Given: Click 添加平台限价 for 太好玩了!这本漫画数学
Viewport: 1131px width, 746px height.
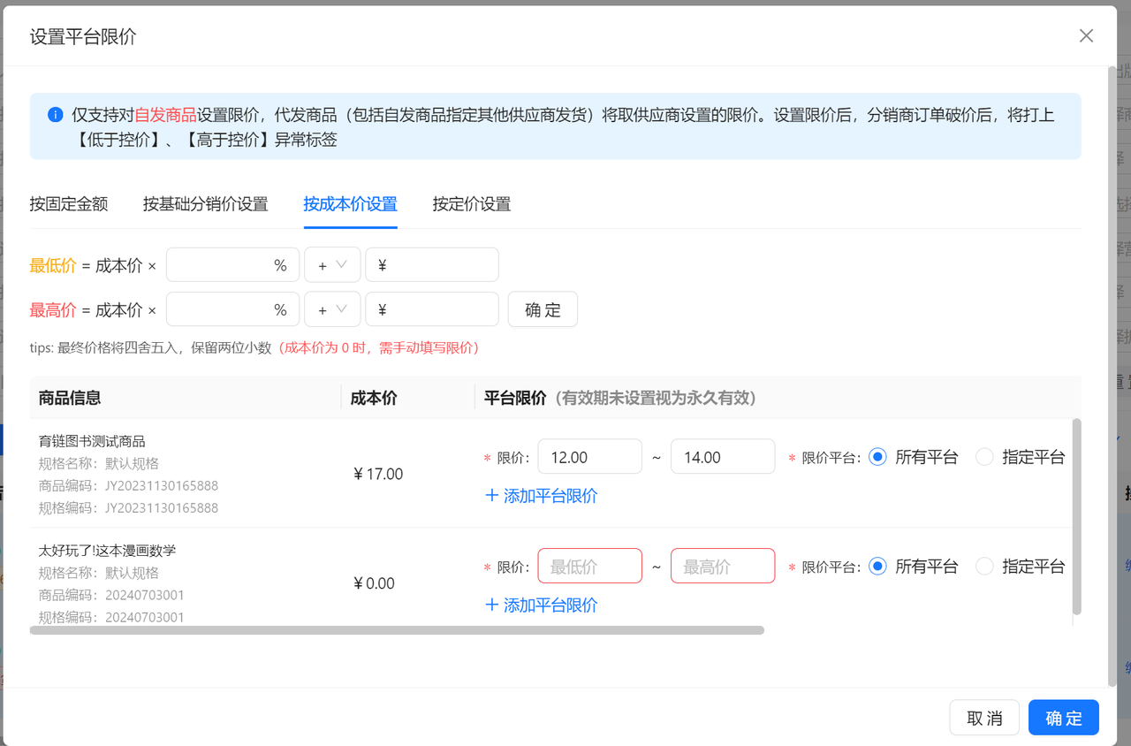Looking at the screenshot, I should [x=542, y=605].
